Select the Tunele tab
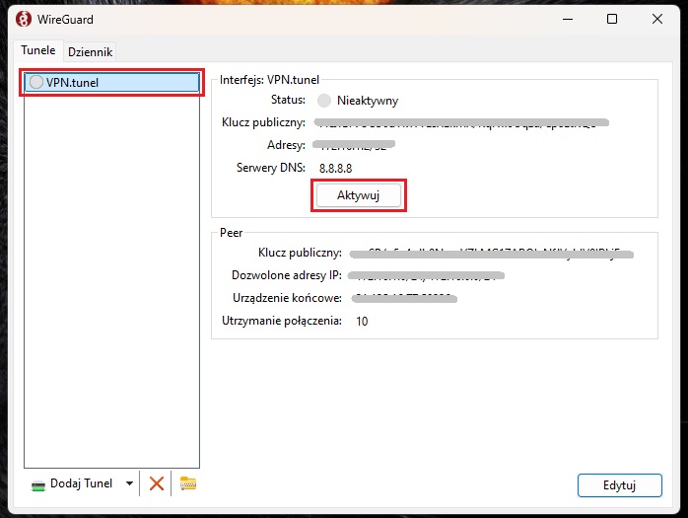 tap(38, 50)
